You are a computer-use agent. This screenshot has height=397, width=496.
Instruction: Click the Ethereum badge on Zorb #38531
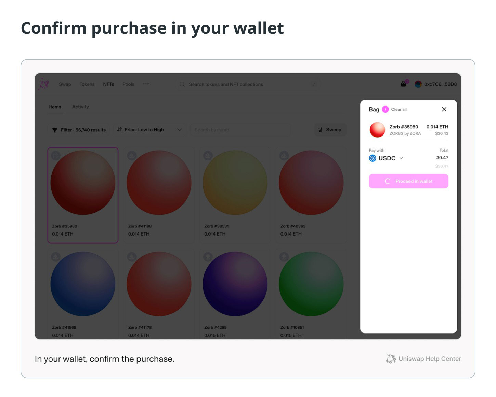click(x=208, y=156)
